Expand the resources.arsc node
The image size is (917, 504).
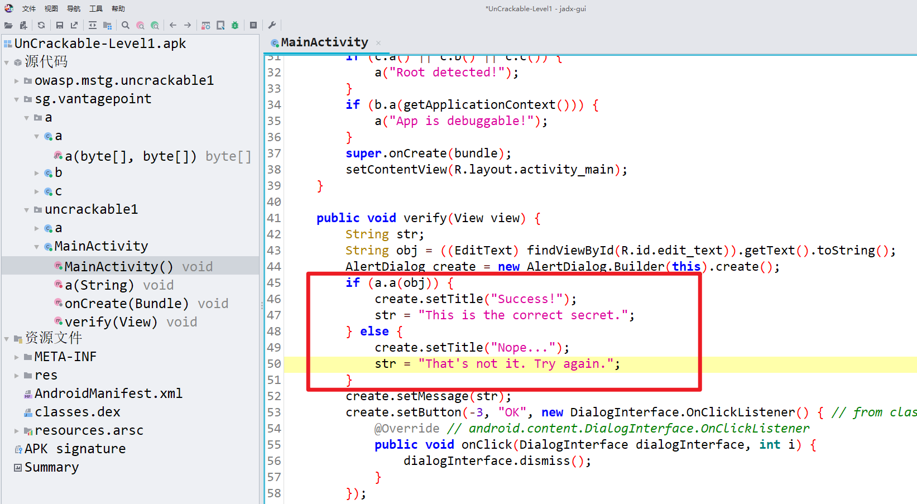point(17,431)
